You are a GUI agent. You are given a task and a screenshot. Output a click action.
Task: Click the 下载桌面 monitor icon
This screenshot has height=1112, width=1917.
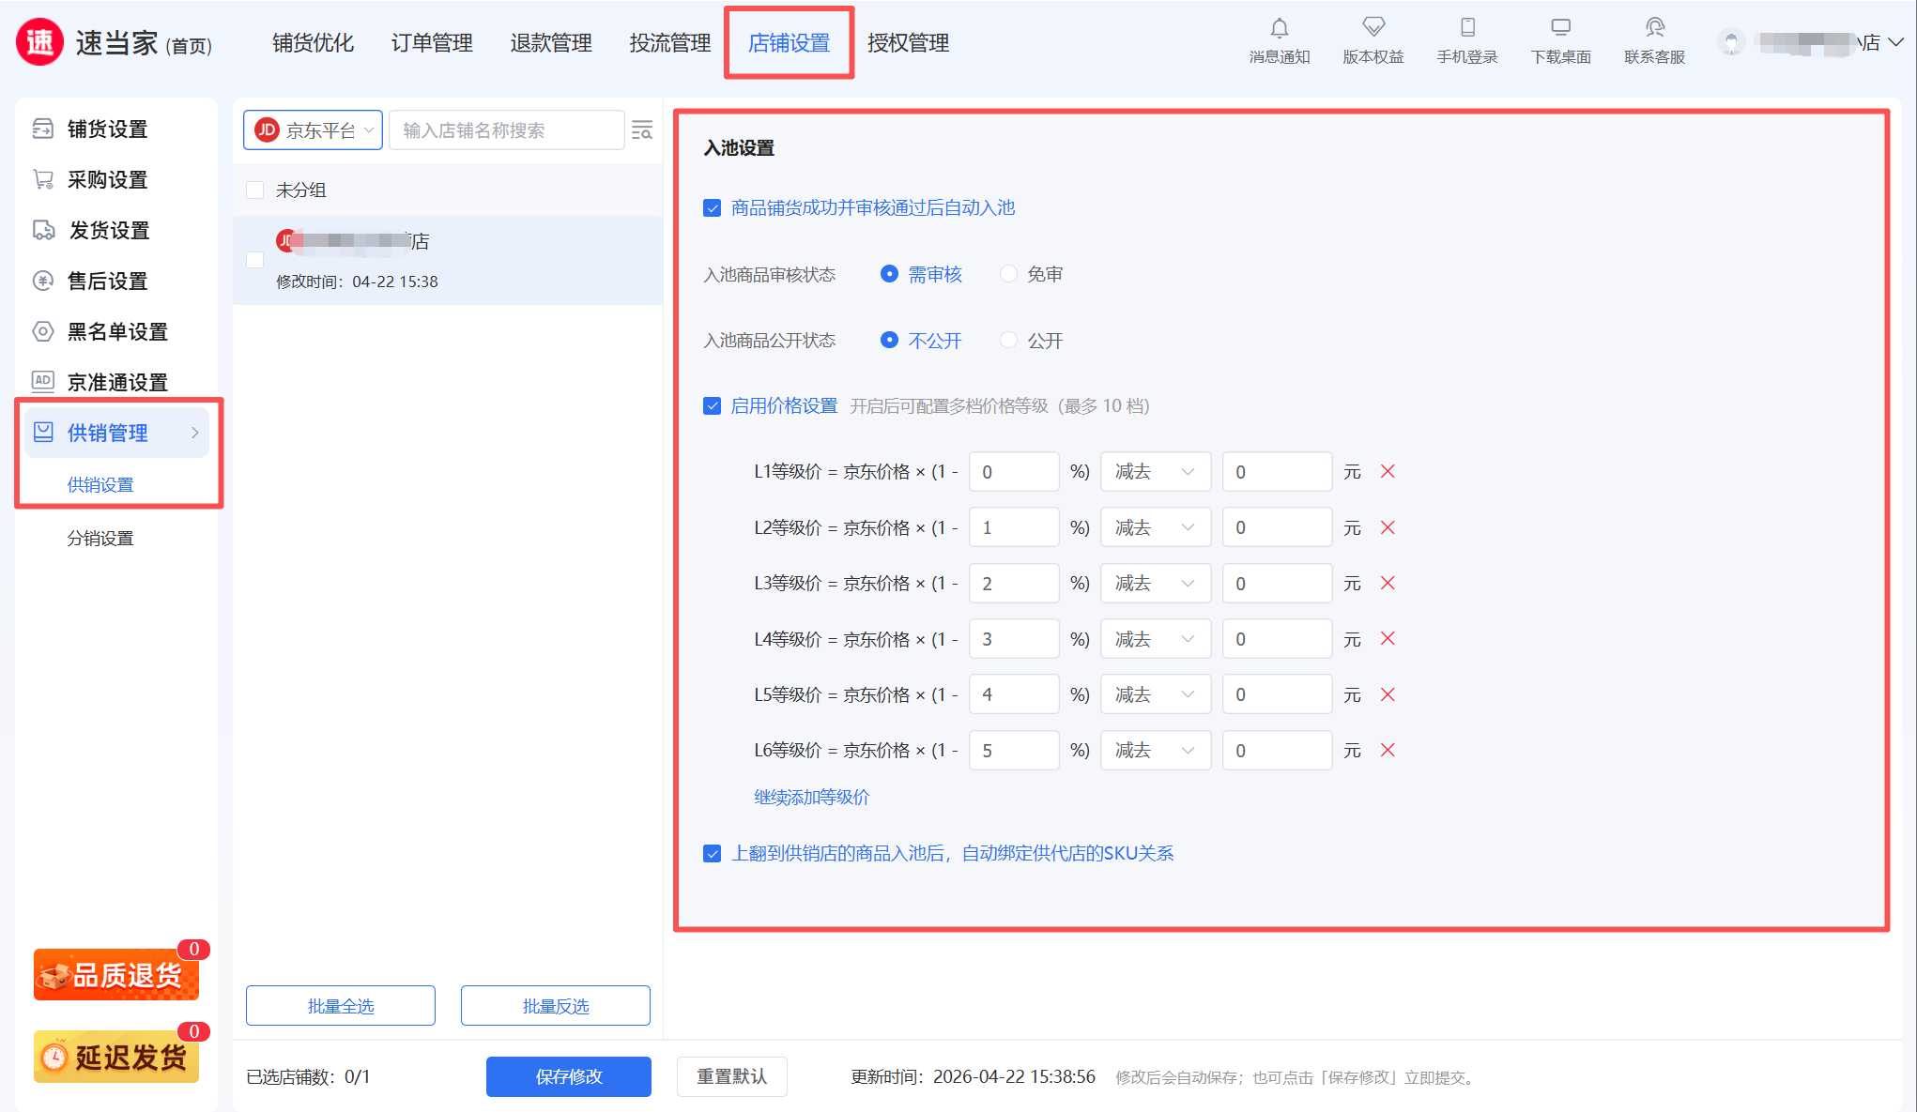pyautogui.click(x=1560, y=28)
